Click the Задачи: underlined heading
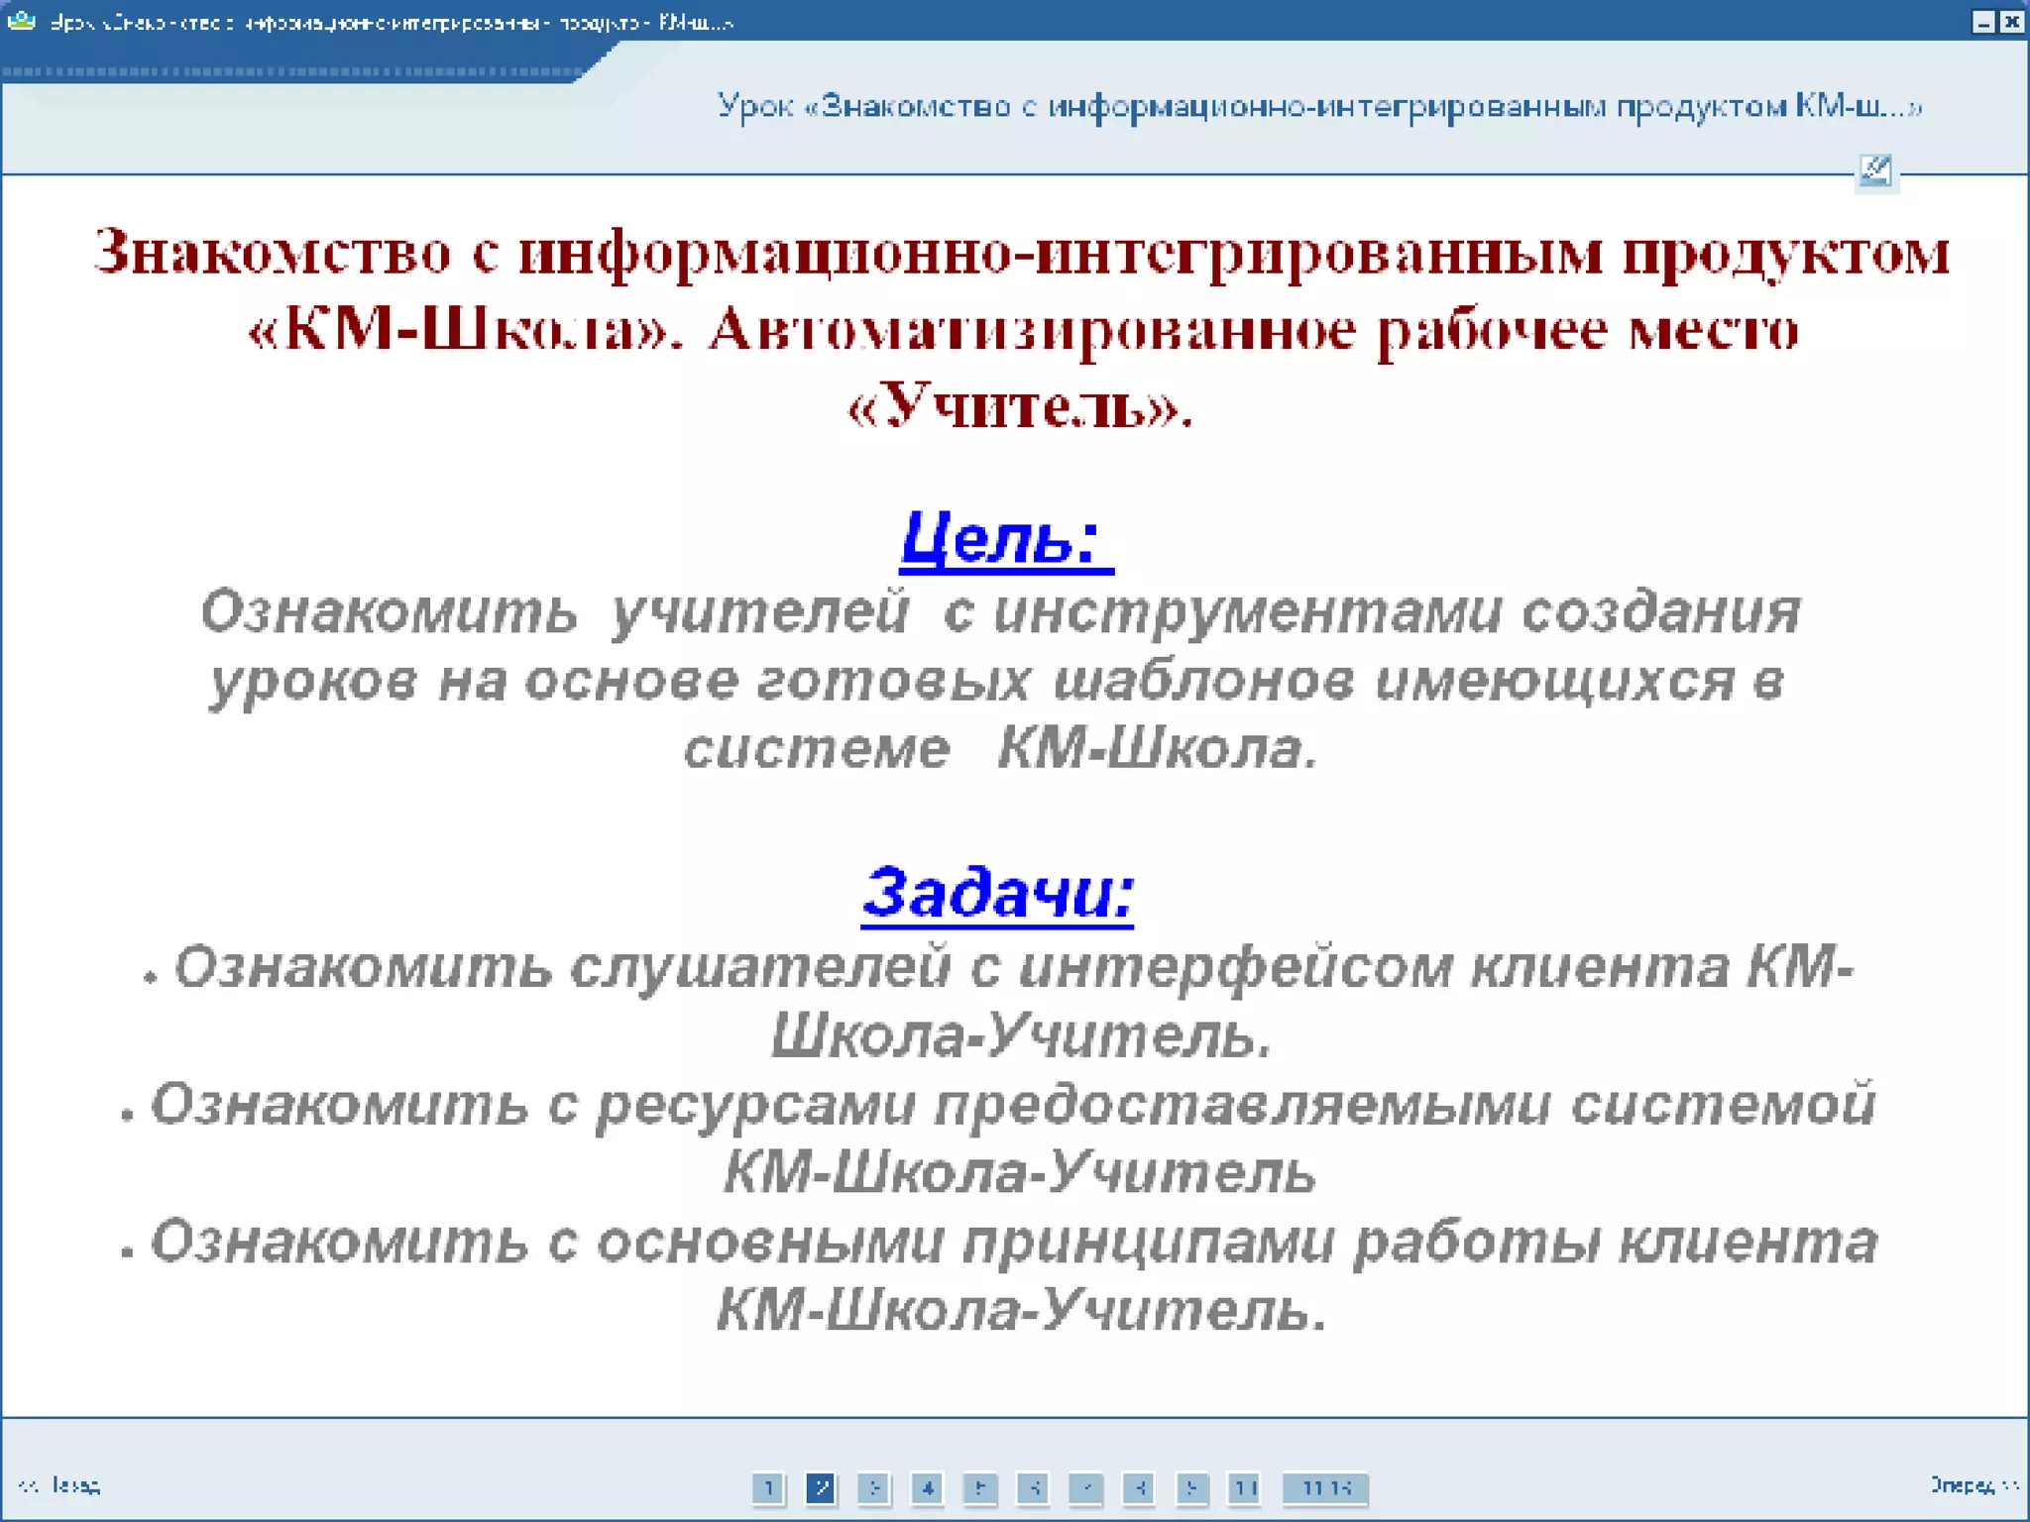The image size is (2030, 1522). 997,892
